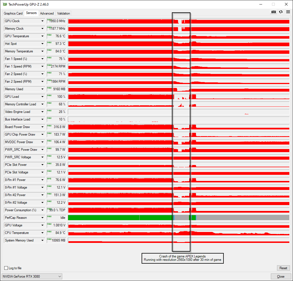This screenshot has height=281, width=293.
Task: Open the GPU Chip Power Draw dropdown
Action: tap(42, 134)
